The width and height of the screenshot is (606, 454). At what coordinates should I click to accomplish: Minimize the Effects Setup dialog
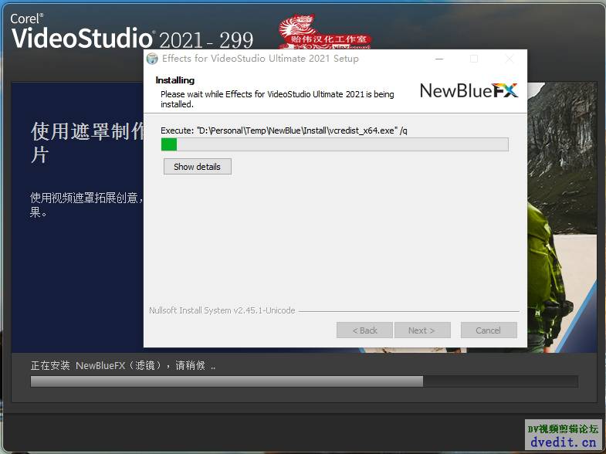click(x=438, y=59)
